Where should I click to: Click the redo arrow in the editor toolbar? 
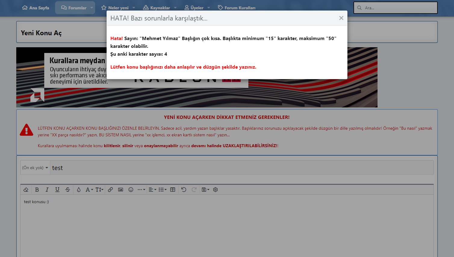tap(194, 190)
